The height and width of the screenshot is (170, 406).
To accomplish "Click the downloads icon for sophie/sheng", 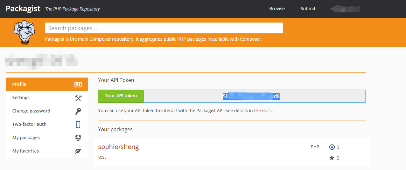I will 332,147.
